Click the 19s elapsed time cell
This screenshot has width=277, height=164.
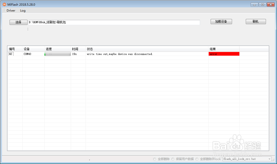tap(74, 54)
